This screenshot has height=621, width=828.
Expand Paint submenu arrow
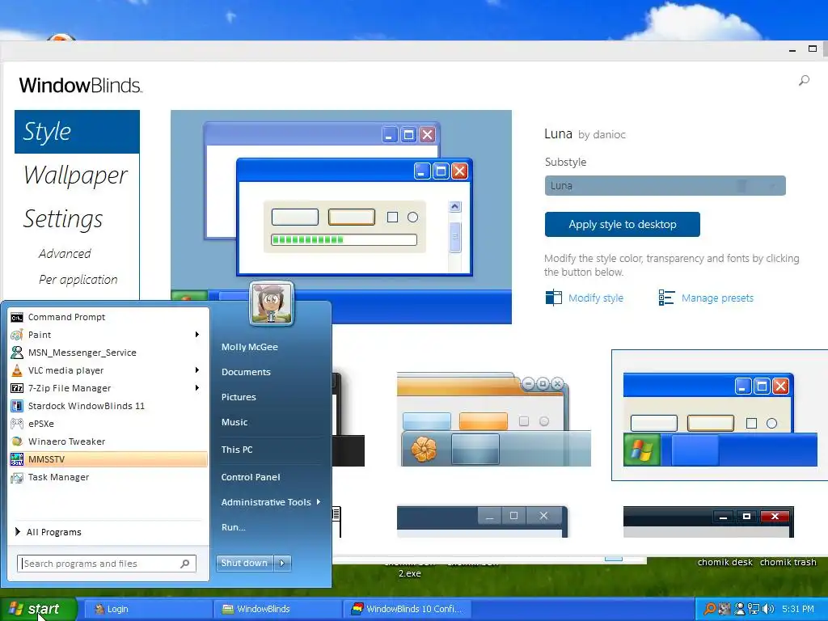(x=197, y=334)
